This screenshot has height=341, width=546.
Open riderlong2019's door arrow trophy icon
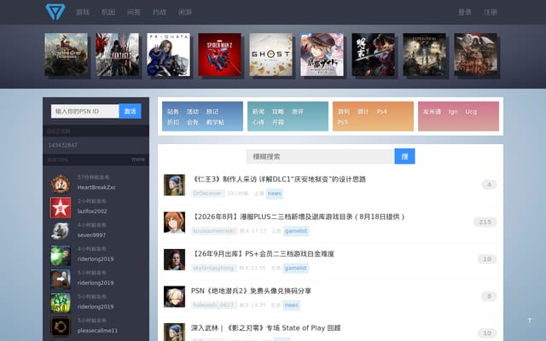coord(61,279)
